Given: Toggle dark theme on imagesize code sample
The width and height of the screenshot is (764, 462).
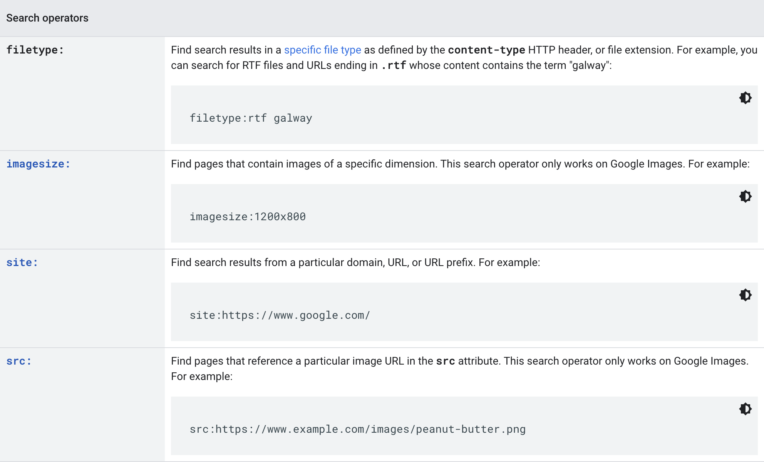Looking at the screenshot, I should tap(746, 196).
